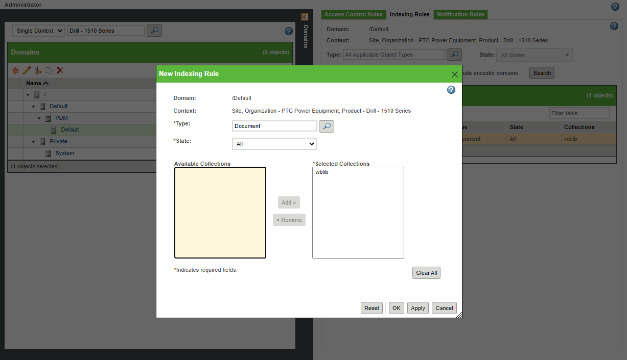This screenshot has width=627, height=360.
Task: Click the Apply button
Action: pyautogui.click(x=418, y=308)
